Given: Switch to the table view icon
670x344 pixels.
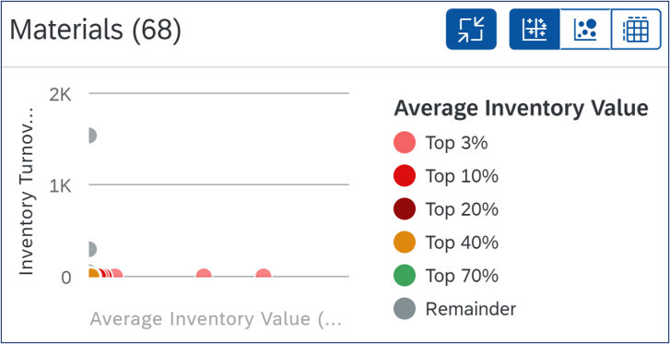Looking at the screenshot, I should tap(636, 30).
